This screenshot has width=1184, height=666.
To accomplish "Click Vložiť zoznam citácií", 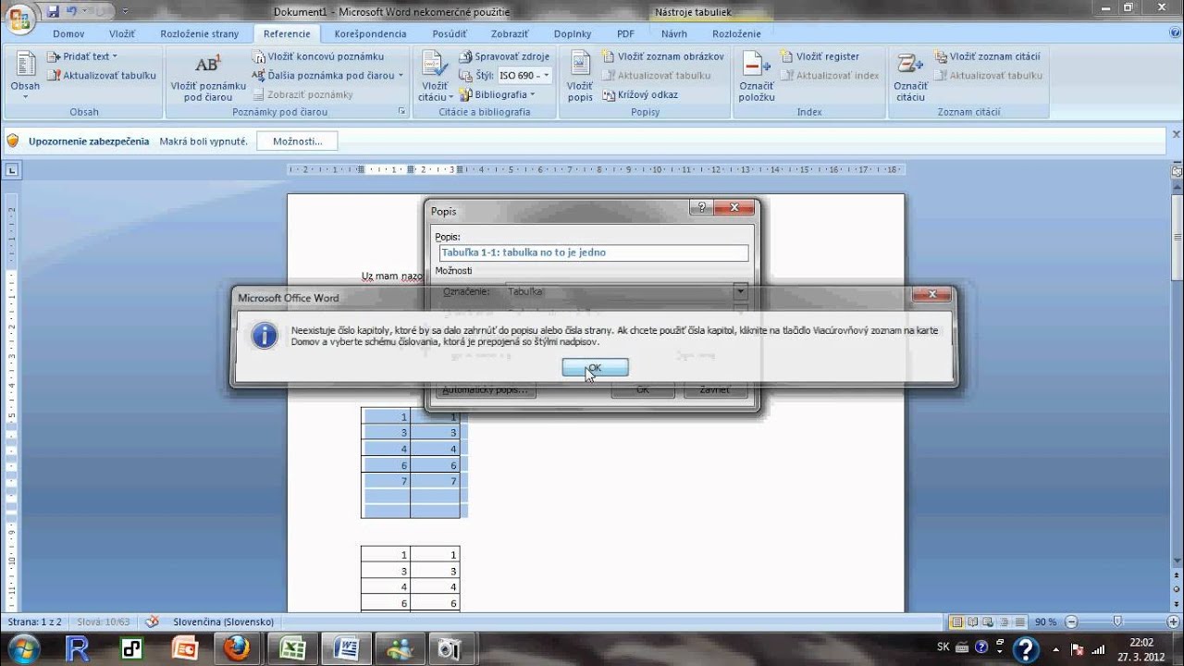I will point(987,56).
